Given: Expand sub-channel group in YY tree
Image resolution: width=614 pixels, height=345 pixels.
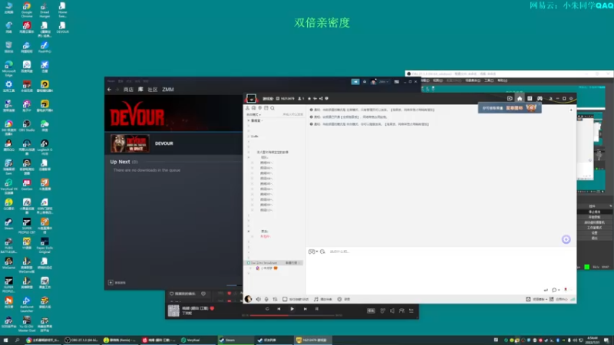Looking at the screenshot, I should [x=248, y=157].
